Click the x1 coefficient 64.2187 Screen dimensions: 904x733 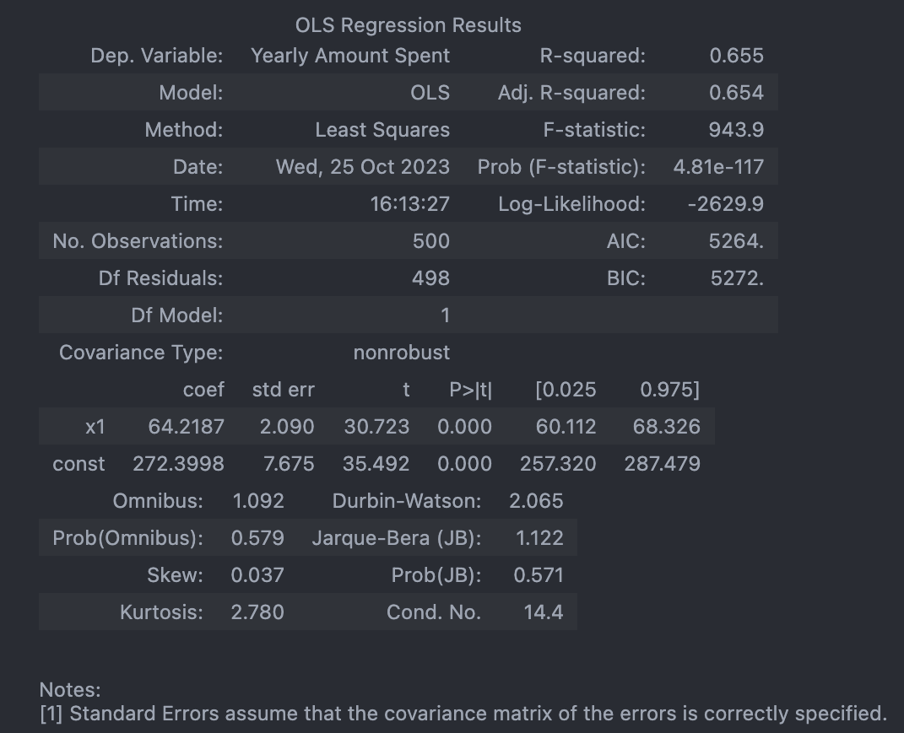point(186,427)
